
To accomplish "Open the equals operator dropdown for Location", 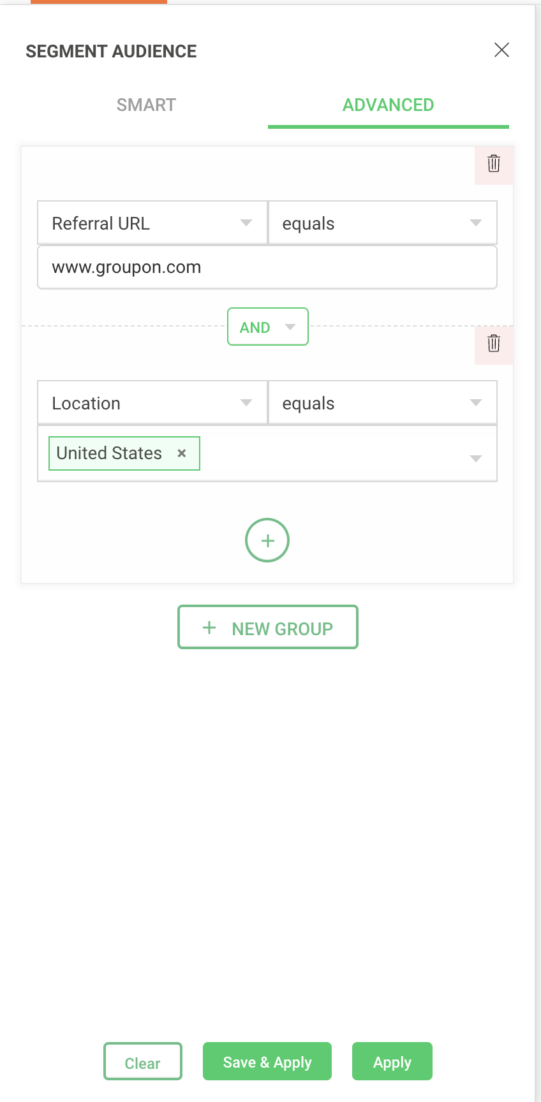I will tap(382, 403).
